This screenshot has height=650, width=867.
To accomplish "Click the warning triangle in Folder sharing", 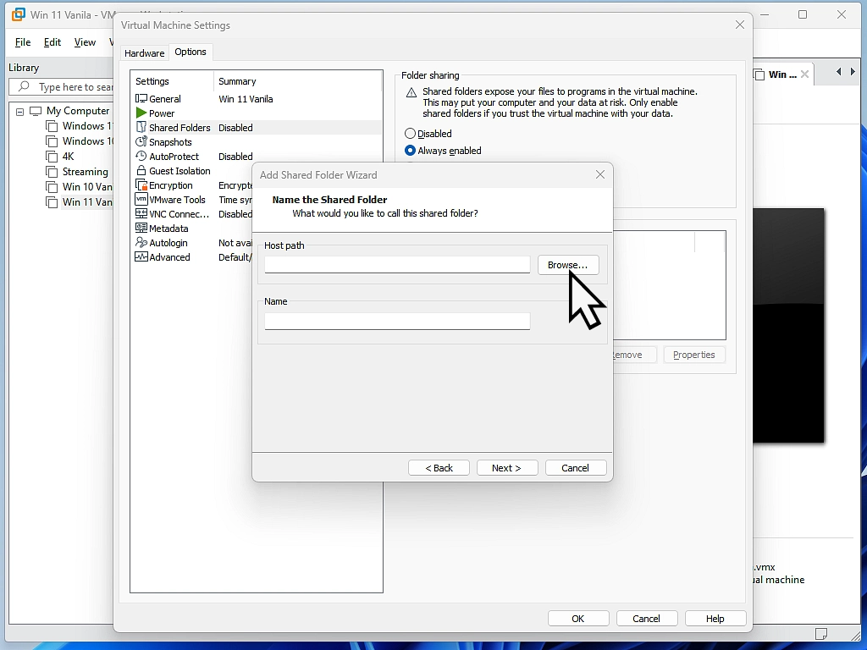I will [411, 93].
